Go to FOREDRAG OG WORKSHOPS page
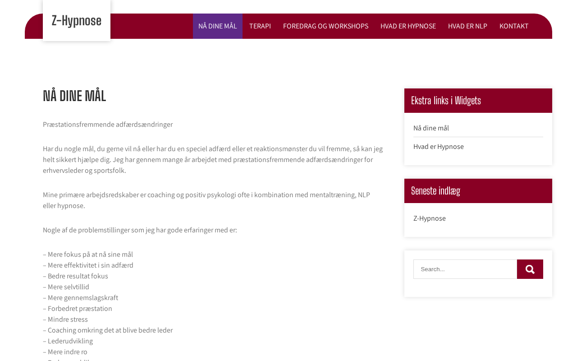Viewport: 577px width, 361px height. pyautogui.click(x=325, y=26)
